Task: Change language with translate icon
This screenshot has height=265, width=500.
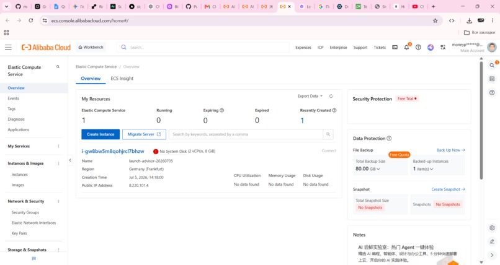Action: coord(443,48)
